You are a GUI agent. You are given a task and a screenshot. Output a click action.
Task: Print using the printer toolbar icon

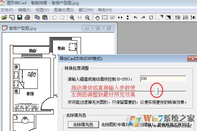coord(27,17)
